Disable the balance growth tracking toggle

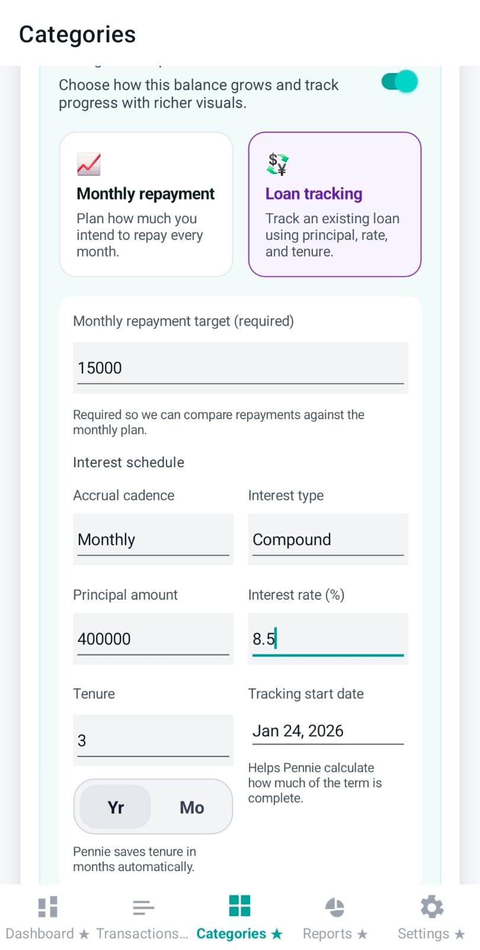point(398,81)
